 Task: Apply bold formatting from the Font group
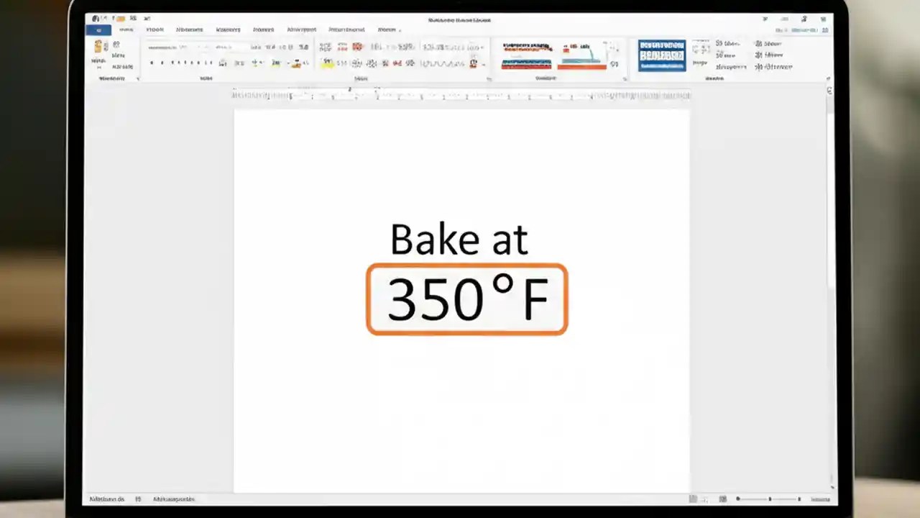[x=152, y=63]
